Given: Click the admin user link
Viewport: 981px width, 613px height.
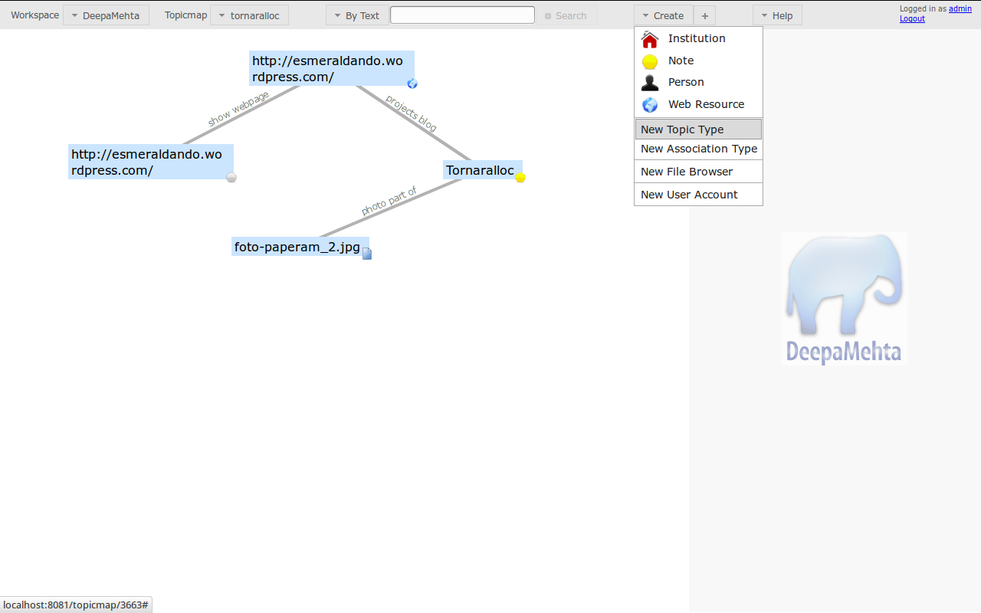Looking at the screenshot, I should (960, 8).
